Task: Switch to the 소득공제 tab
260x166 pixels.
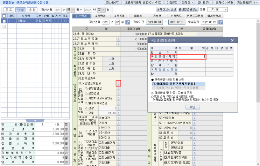Action: 119,16
